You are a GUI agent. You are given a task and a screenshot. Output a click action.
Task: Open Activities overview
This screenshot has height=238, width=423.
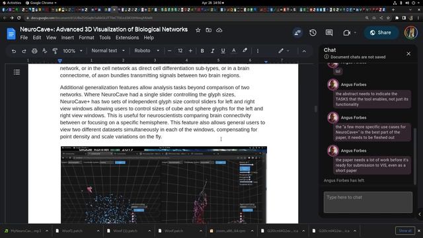12,3
